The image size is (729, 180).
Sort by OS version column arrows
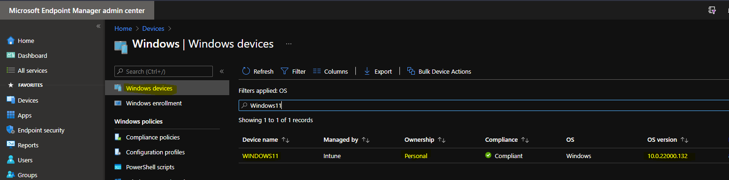pyautogui.click(x=684, y=140)
